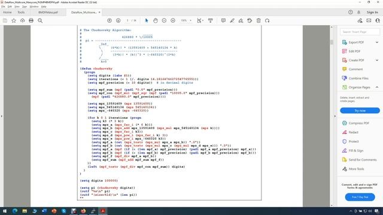Click the document vertical scrollbar thumb
Screen dimensions: 383x215
pyautogui.click(x=332, y=42)
